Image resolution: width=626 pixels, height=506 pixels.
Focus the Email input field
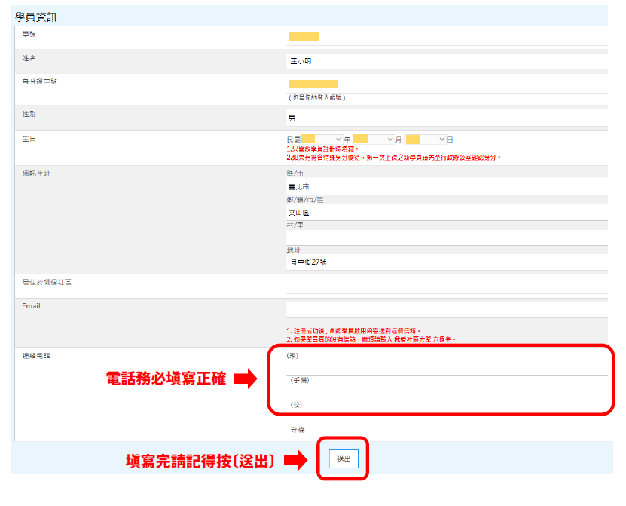[x=446, y=309]
